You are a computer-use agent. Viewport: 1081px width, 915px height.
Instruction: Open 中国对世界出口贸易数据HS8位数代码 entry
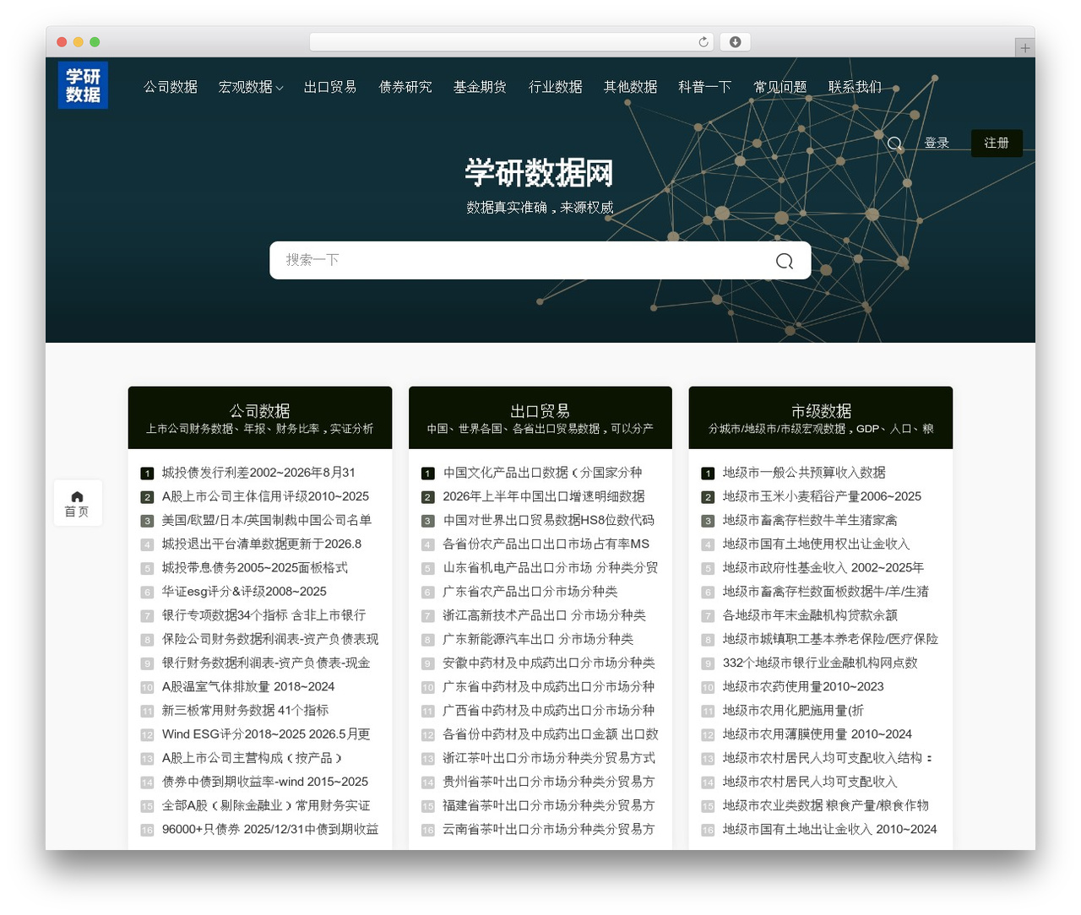549,520
